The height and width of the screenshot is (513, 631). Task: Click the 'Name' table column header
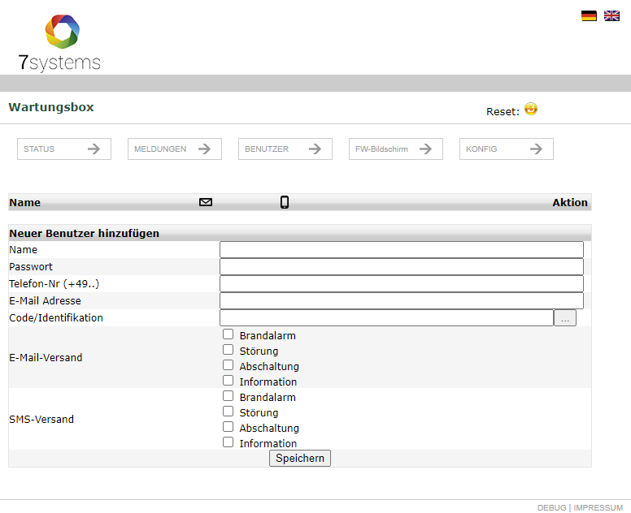(x=25, y=202)
